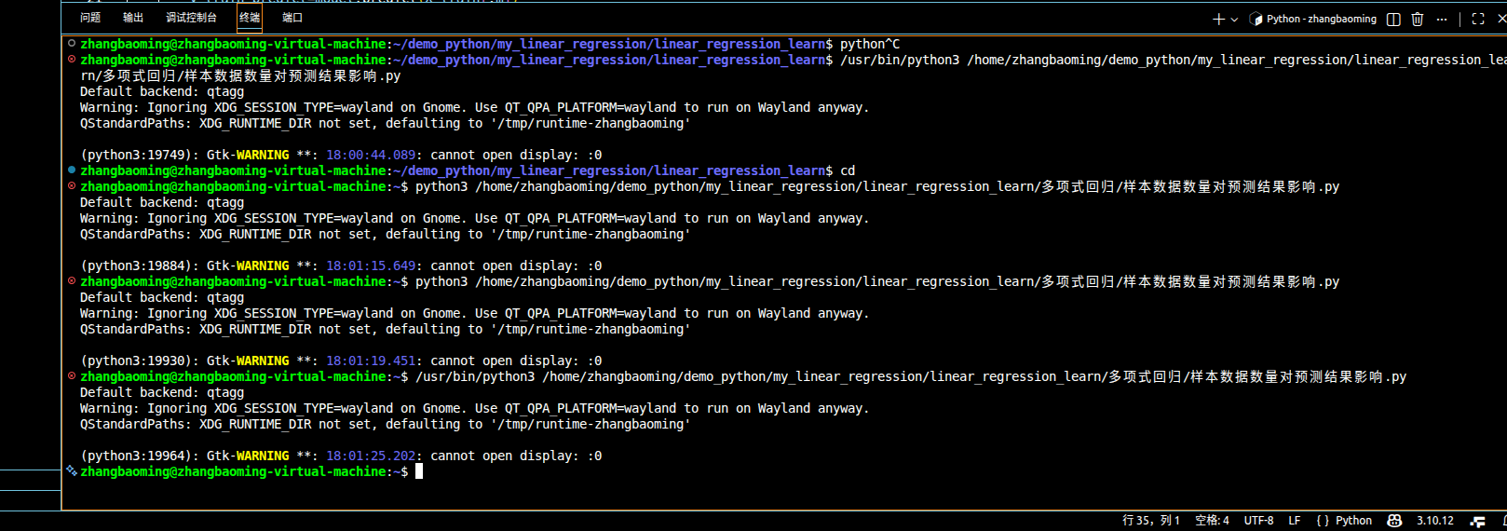Open Copilot status icon in status bar
1507x531 pixels.
pos(1394,521)
